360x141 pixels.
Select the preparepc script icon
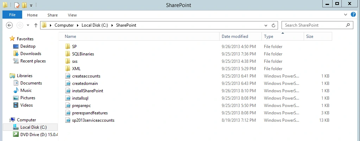coord(68,106)
